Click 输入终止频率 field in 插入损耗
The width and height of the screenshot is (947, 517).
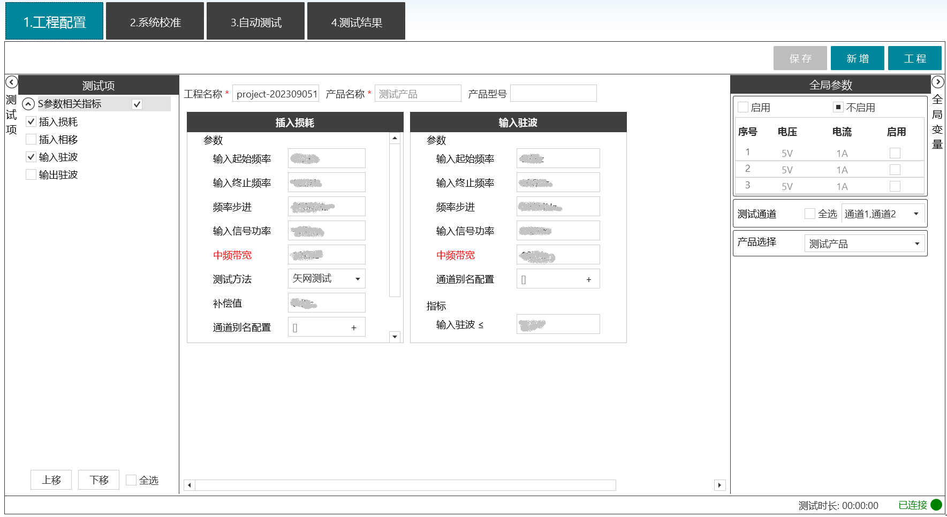click(x=327, y=183)
